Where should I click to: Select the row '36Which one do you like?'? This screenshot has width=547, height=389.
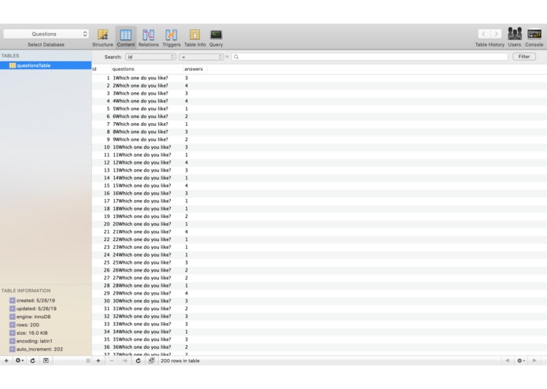320,346
